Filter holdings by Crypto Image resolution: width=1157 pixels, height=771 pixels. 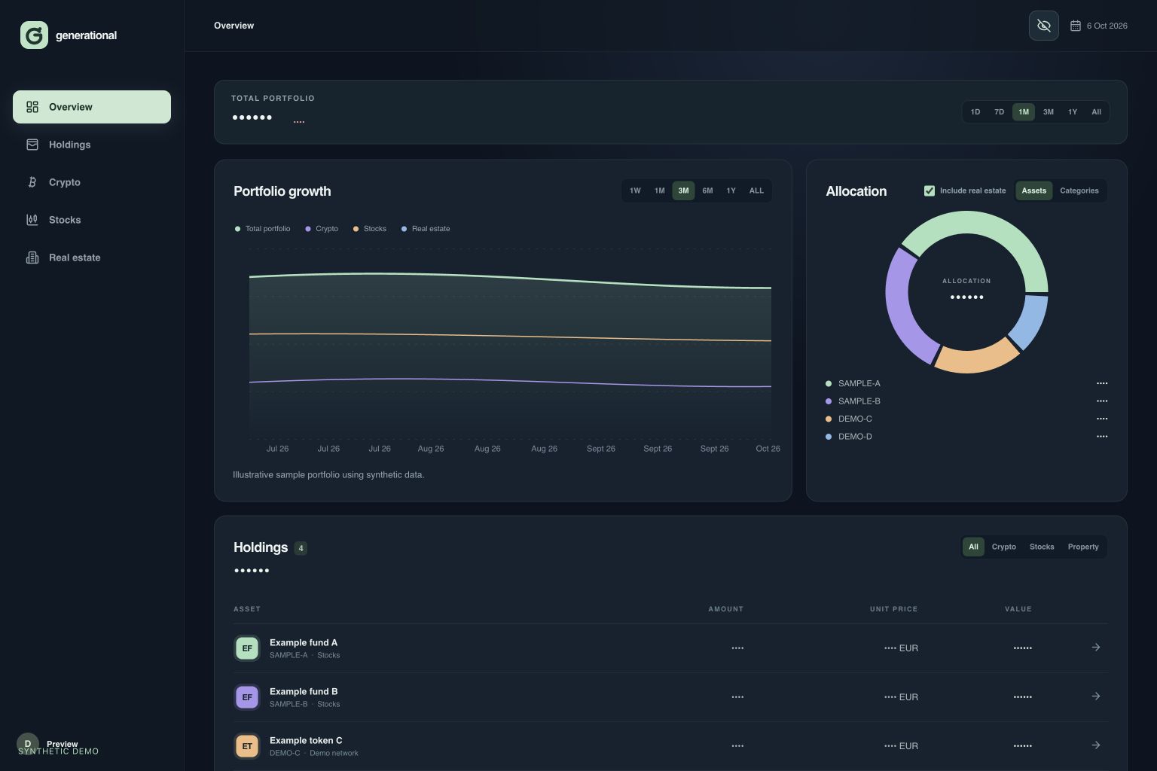(1003, 547)
